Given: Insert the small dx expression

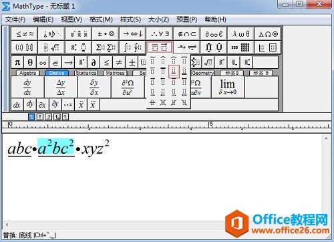Looking at the screenshot, I should point(17,105).
